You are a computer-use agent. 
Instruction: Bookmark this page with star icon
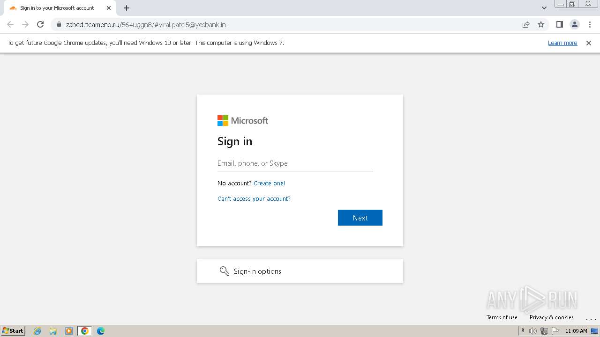tap(541, 24)
